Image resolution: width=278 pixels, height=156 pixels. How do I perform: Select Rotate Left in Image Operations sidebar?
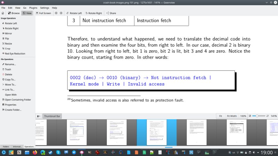click(x=10, y=23)
